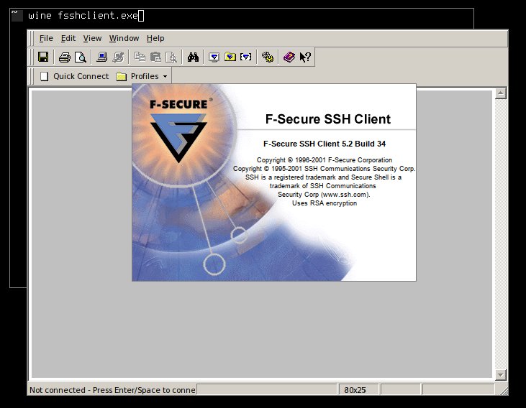Click the Connect computer icon
526x408 pixels.
point(101,57)
